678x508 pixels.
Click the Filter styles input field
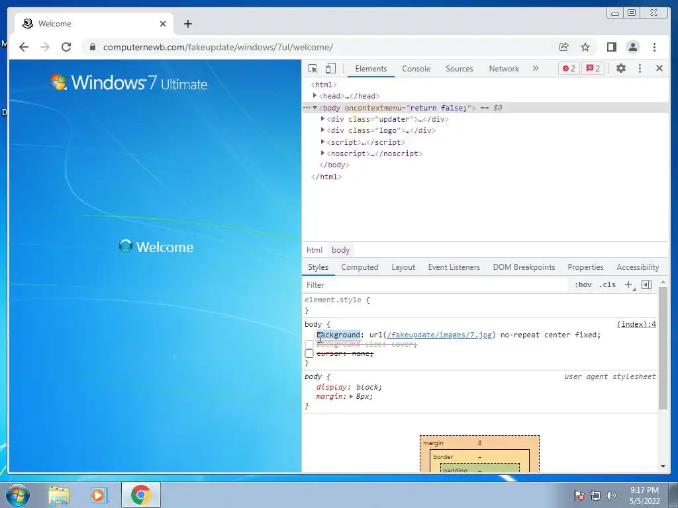pyautogui.click(x=436, y=284)
